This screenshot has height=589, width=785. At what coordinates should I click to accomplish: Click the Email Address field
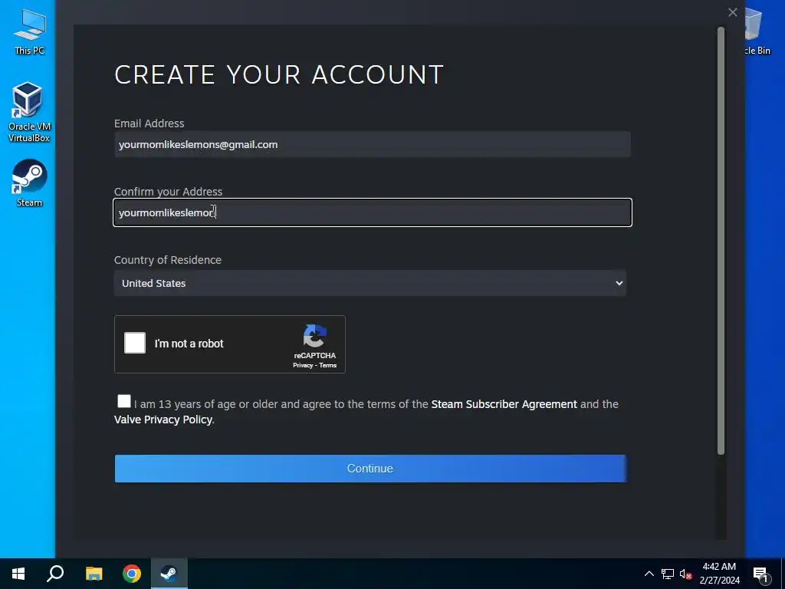click(x=373, y=144)
